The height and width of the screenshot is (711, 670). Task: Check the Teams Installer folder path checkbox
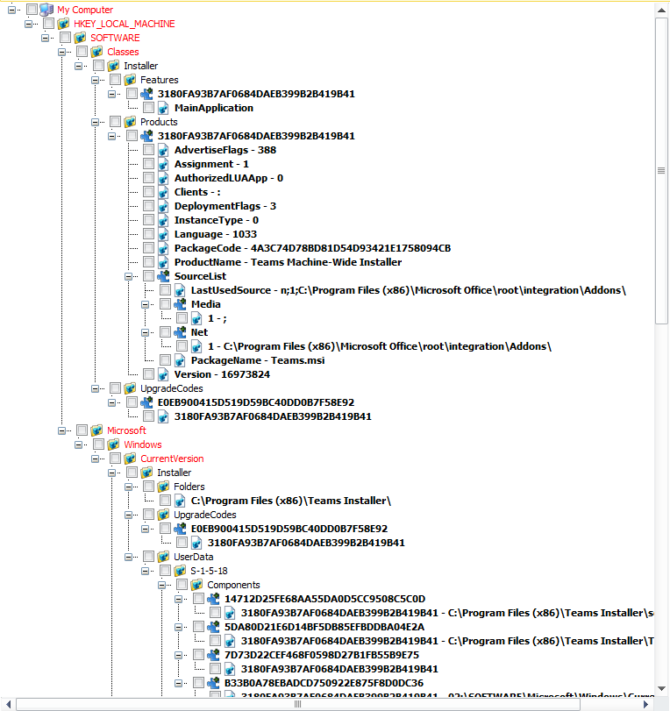click(165, 500)
